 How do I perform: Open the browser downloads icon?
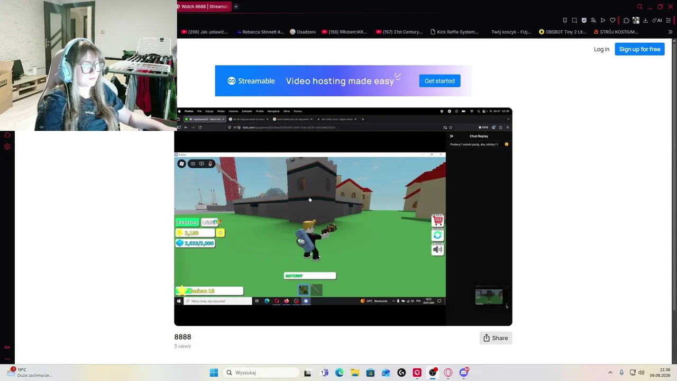[646, 20]
